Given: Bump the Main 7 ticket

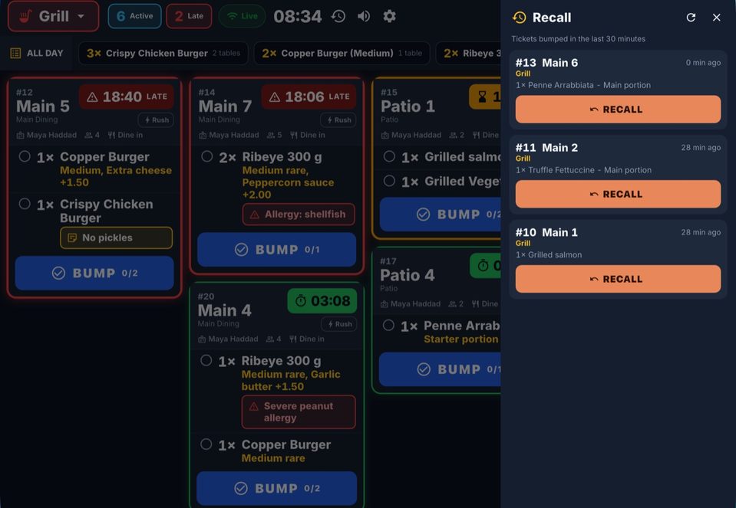Looking at the screenshot, I should coord(276,249).
